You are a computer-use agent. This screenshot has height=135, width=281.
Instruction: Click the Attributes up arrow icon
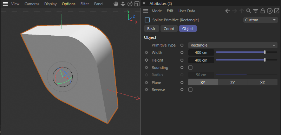tap(242, 11)
